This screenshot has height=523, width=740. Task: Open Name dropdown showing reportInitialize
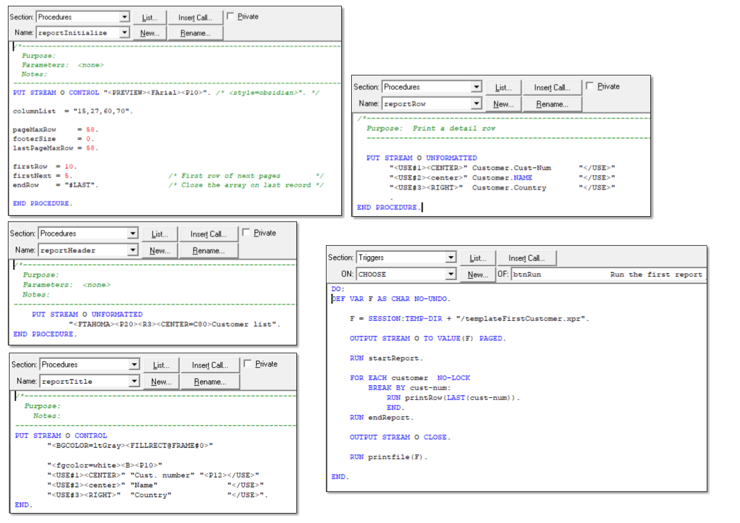(124, 33)
